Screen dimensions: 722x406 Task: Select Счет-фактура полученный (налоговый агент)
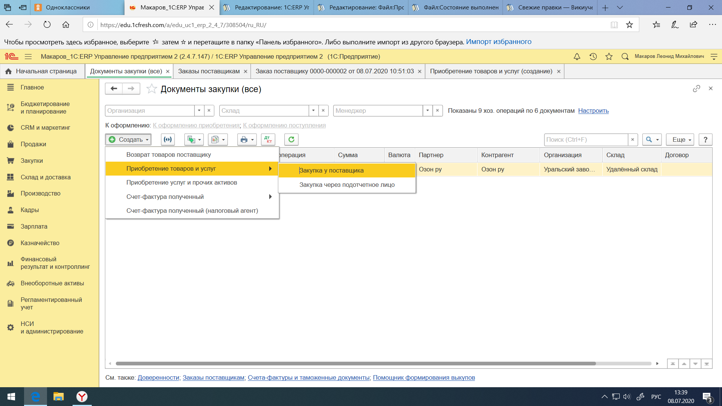pyautogui.click(x=192, y=211)
